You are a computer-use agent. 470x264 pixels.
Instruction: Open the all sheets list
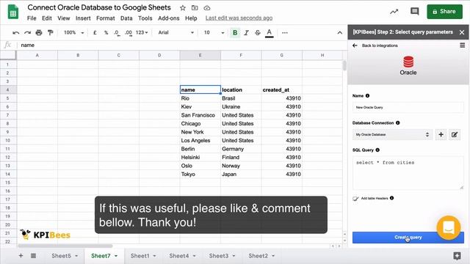point(33,256)
